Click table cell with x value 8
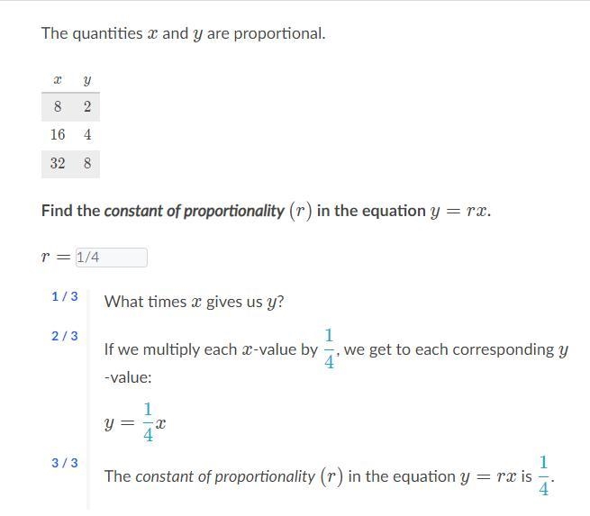This screenshot has height=516, width=590. point(58,106)
